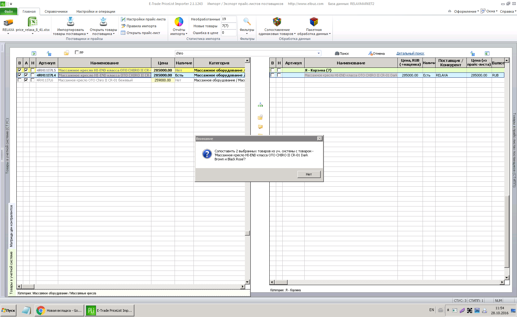The image size is (517, 317).
Task: Switch to the Главная tab
Action: tap(29, 11)
